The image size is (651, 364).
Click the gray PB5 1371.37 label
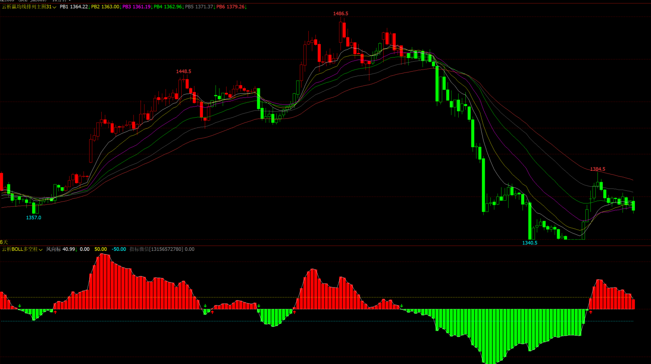click(199, 7)
